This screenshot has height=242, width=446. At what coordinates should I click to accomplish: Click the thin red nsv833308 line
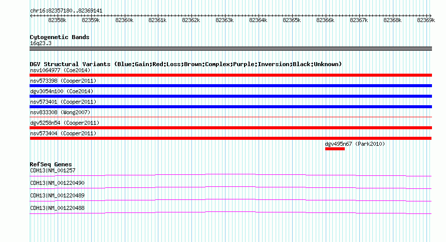[x=231, y=117]
